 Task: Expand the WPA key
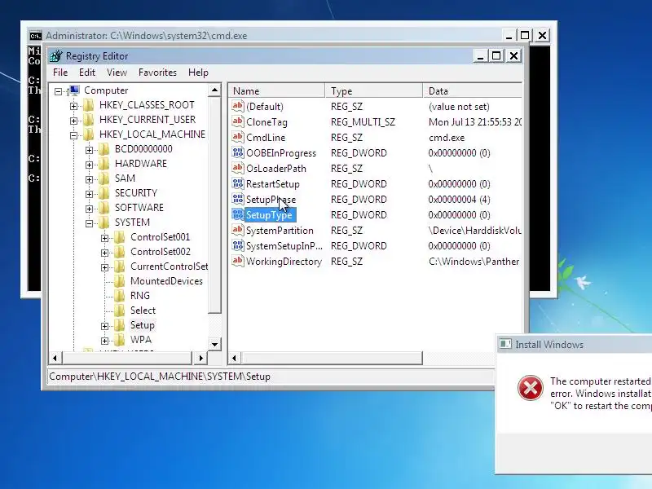click(x=105, y=341)
